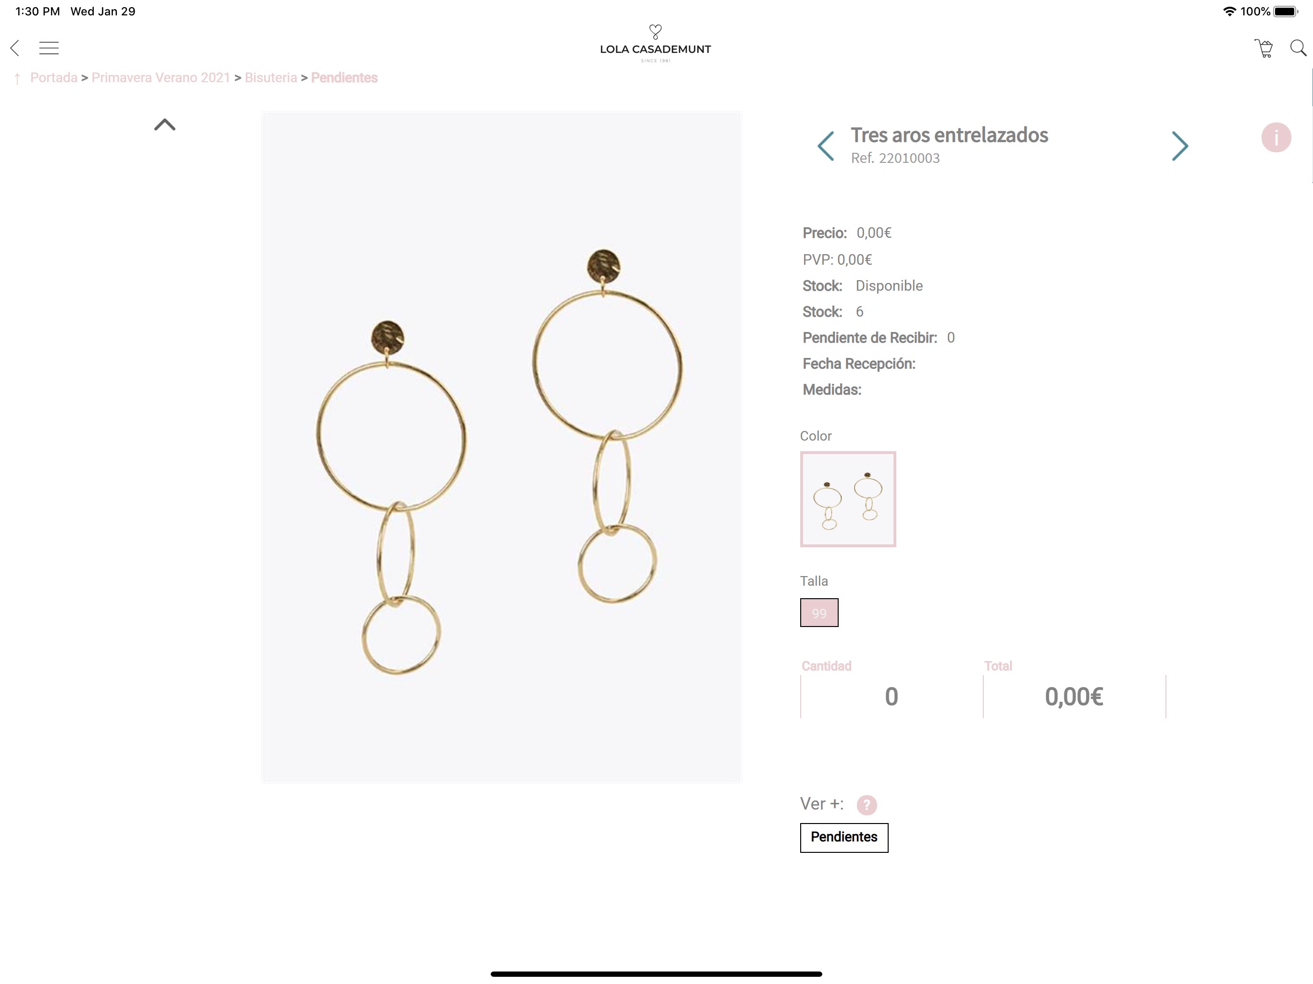Tap the back arrow icon
This screenshot has height=984, width=1313.
point(15,48)
